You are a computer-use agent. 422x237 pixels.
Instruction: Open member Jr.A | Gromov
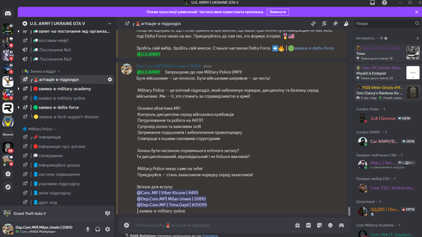tap(386, 118)
